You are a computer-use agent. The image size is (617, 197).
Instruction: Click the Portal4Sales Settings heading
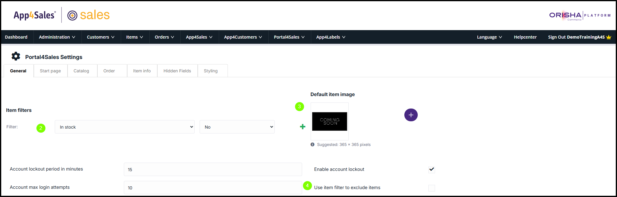pyautogui.click(x=54, y=57)
